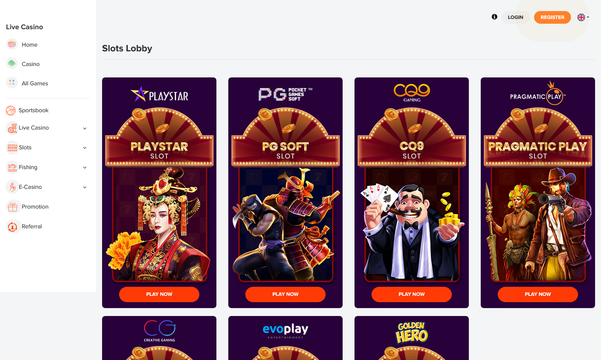Open All Games via its dots icon
This screenshot has width=601, height=360.
(12, 83)
